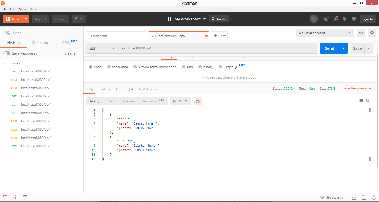Viewport: 379px width, 202px height.
Task: Click the Bootcamp graduation cap button
Action: (332, 197)
